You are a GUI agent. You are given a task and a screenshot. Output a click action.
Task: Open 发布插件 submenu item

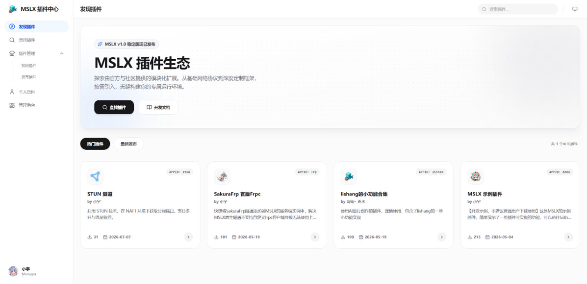[29, 77]
